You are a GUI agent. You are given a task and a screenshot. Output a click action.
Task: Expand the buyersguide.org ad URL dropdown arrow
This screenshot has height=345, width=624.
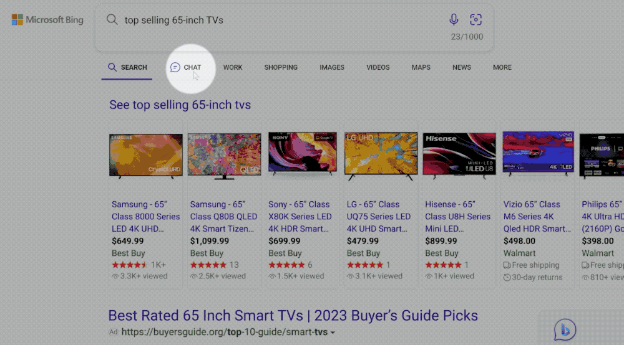tap(333, 333)
